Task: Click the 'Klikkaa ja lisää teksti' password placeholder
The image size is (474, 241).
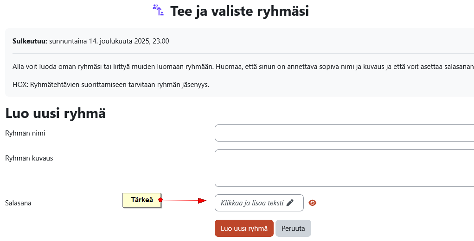Action: tap(252, 203)
